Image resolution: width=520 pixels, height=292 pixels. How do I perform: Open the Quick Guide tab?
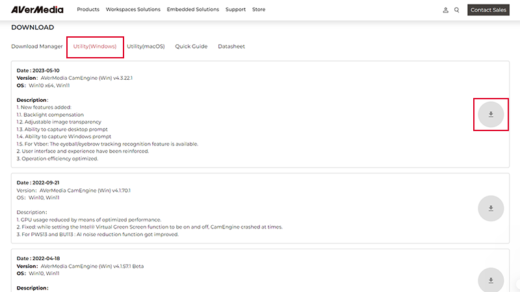coord(191,46)
